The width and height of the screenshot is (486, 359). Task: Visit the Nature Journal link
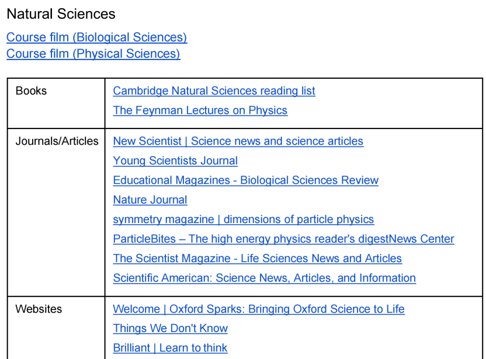pyautogui.click(x=150, y=200)
